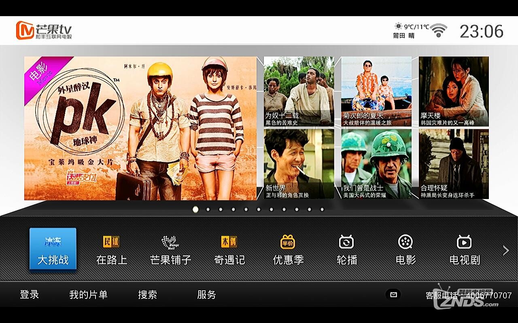Image resolution: width=518 pixels, height=323 pixels.
Task: Open the 芒果铺子 shop tile
Action: (170, 251)
